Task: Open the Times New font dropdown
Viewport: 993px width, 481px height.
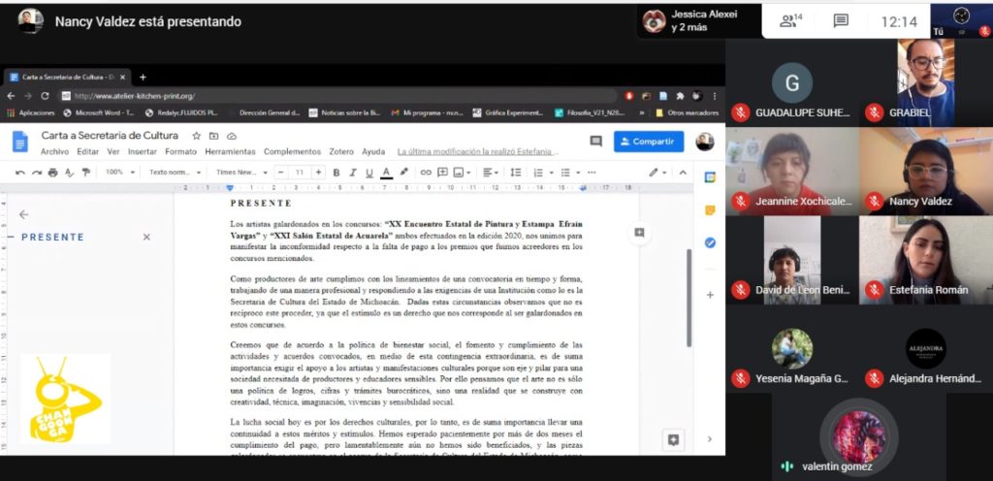Action: (240, 173)
